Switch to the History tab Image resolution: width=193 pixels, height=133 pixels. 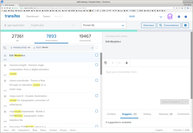coord(147,114)
